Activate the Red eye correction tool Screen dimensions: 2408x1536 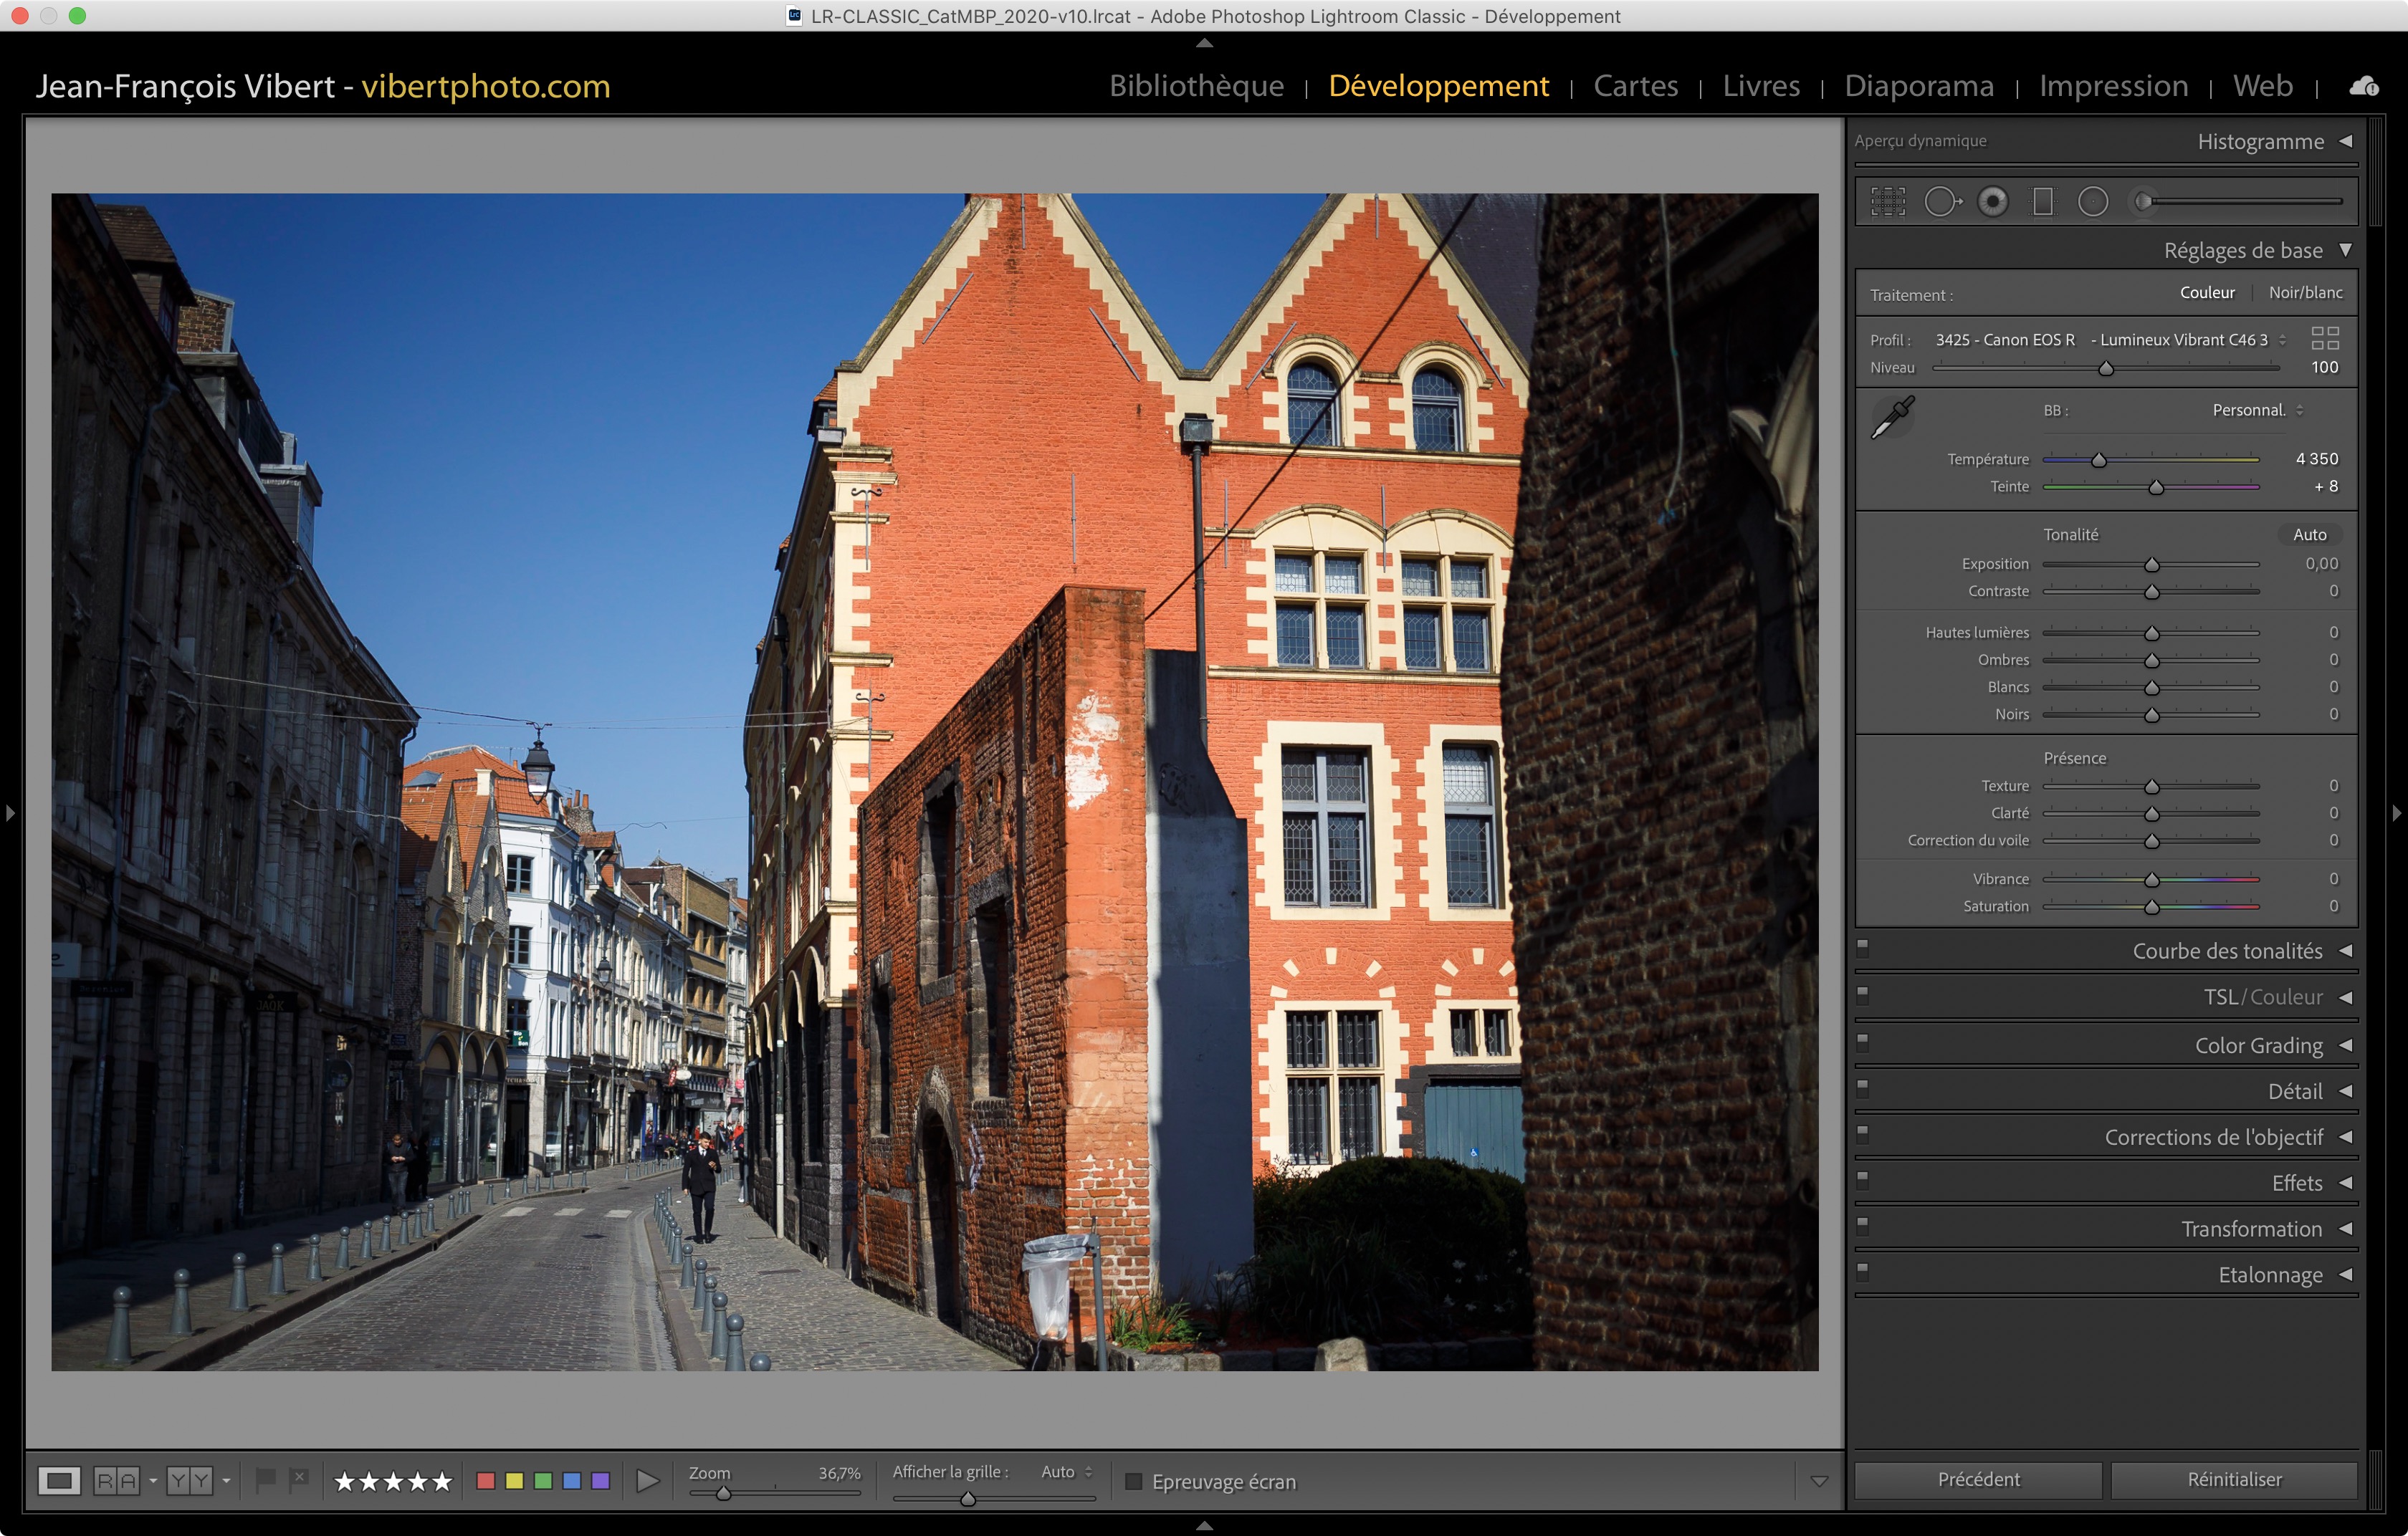(1992, 202)
